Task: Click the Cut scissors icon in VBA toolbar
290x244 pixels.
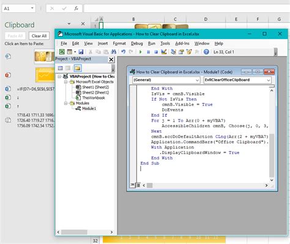Action: tap(90, 52)
